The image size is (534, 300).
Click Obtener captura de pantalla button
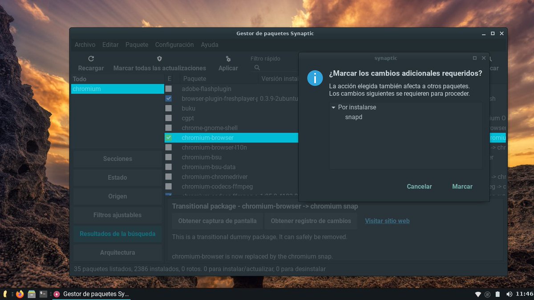(218, 221)
